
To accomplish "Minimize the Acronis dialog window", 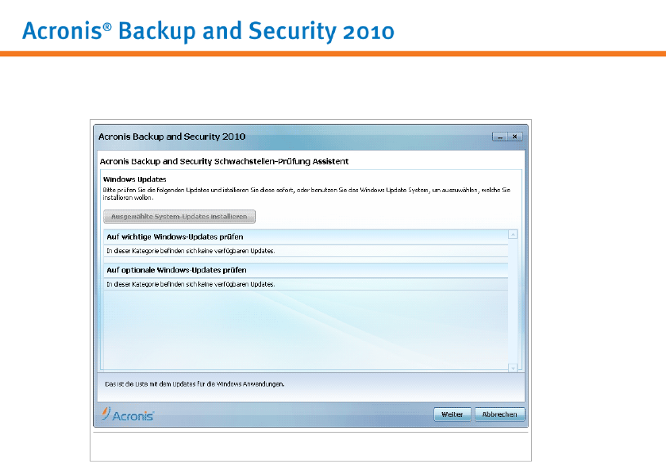I will pyautogui.click(x=500, y=137).
